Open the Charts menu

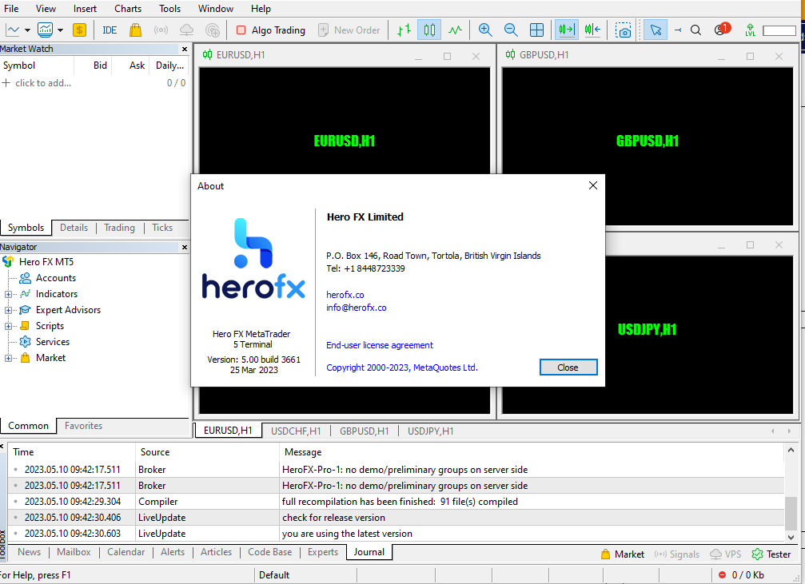[127, 9]
